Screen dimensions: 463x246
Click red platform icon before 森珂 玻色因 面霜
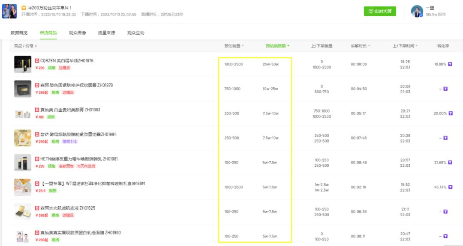[x=37, y=85]
